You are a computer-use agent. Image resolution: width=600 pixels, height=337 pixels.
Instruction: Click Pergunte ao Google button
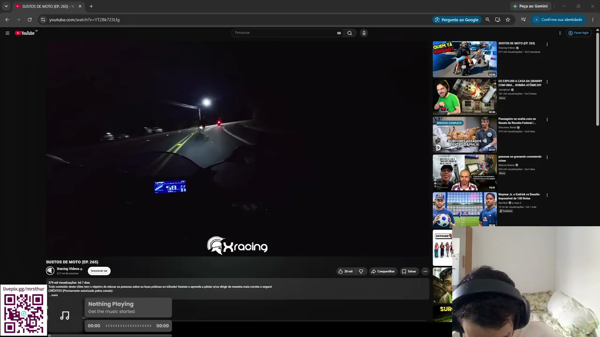(x=457, y=20)
